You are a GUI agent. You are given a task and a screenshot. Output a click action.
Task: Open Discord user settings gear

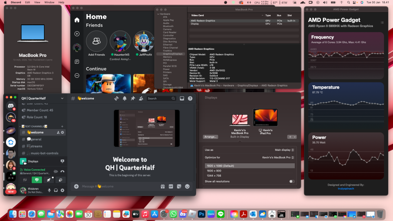pyautogui.click(x=62, y=190)
